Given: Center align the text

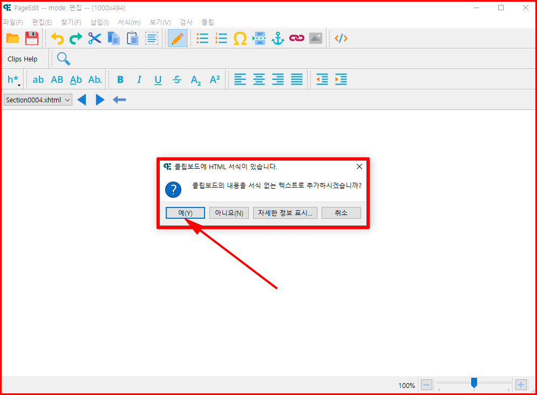Looking at the screenshot, I should (x=259, y=80).
